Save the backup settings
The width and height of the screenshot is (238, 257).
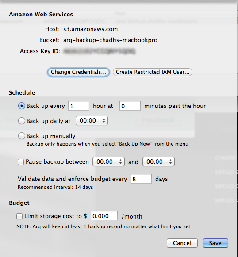[215, 243]
